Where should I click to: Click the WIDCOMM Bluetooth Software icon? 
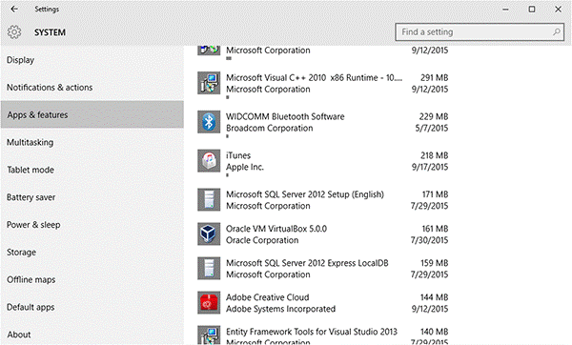(209, 122)
